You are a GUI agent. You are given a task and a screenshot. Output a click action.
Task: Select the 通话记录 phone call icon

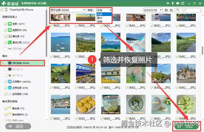10,42
